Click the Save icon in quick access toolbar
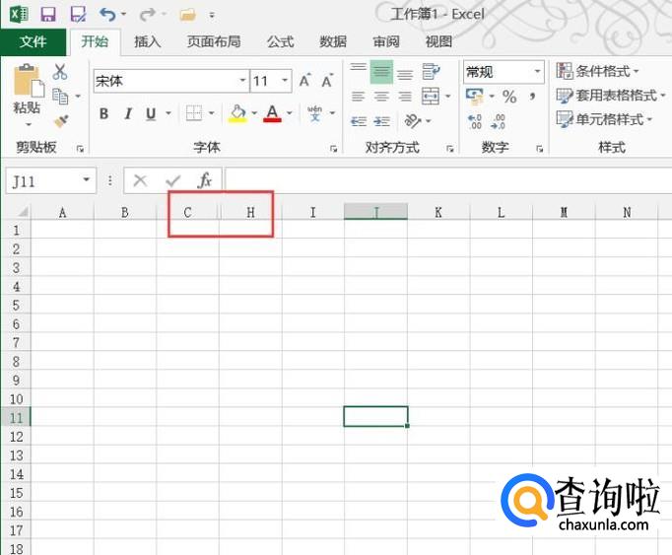This screenshot has height=555, width=672. (48, 14)
